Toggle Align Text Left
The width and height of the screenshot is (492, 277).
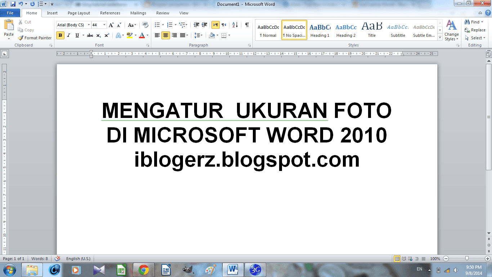click(x=157, y=35)
